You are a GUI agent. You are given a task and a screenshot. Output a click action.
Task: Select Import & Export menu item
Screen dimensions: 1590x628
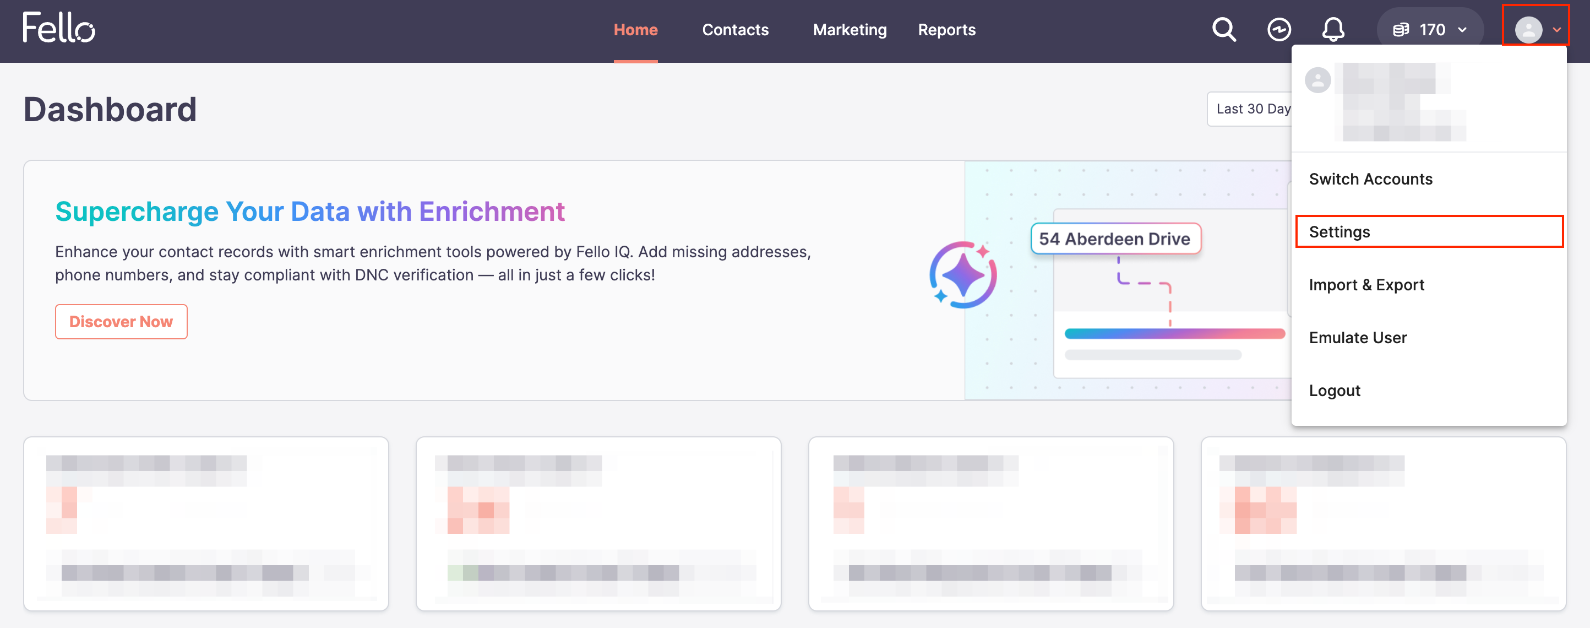pos(1428,285)
